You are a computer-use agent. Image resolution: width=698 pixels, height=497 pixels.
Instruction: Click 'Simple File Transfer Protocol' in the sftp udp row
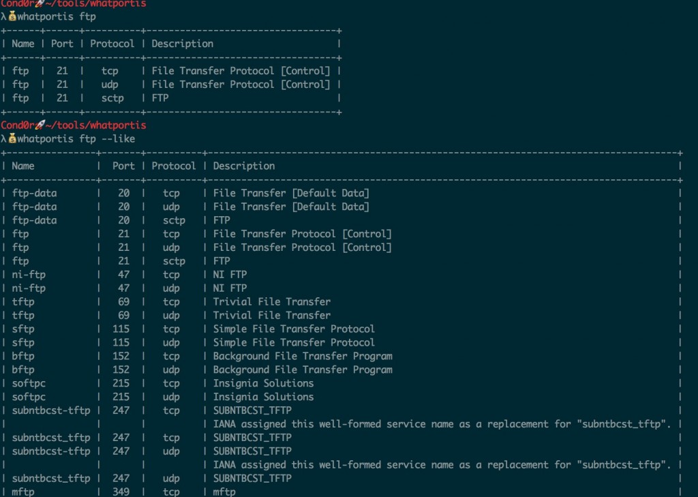294,343
